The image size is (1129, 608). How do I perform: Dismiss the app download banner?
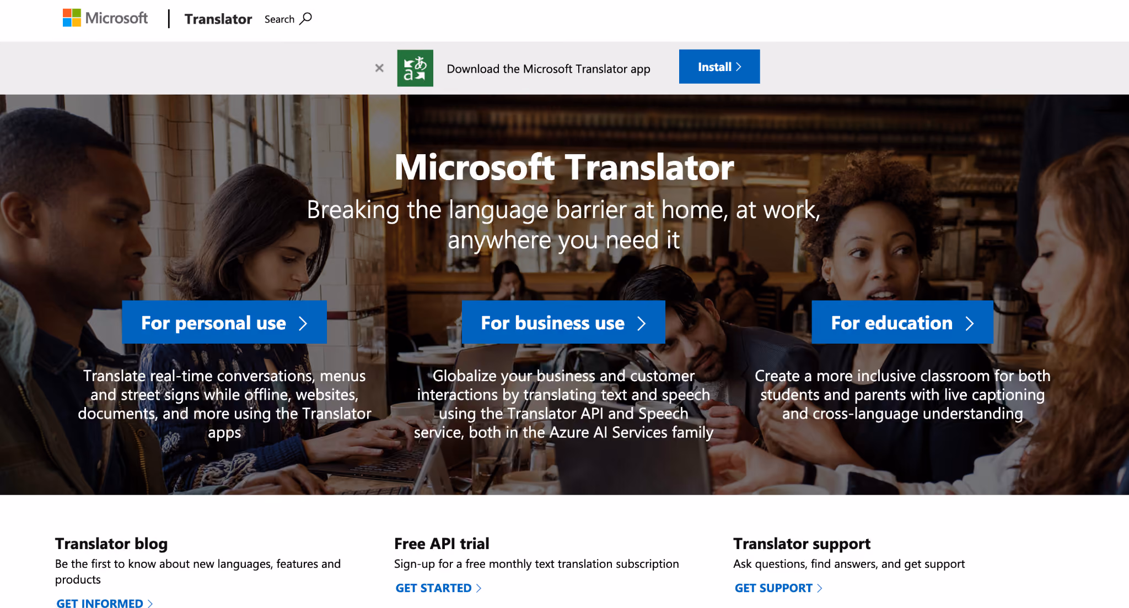point(379,68)
